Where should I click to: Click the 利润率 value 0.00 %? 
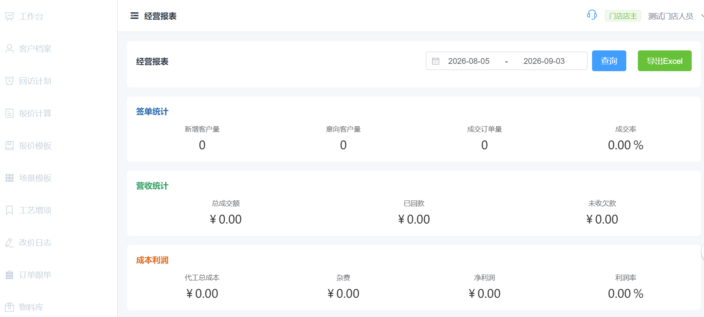coord(626,294)
